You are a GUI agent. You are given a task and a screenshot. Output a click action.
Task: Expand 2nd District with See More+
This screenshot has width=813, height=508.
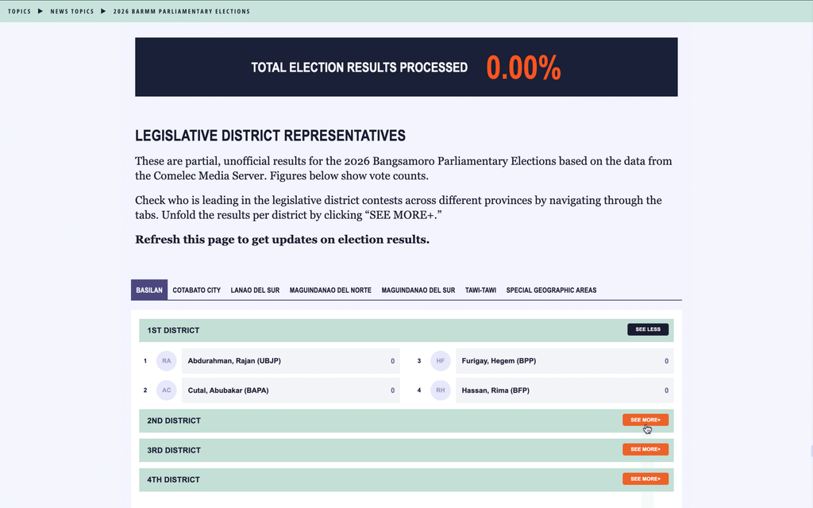pyautogui.click(x=645, y=420)
